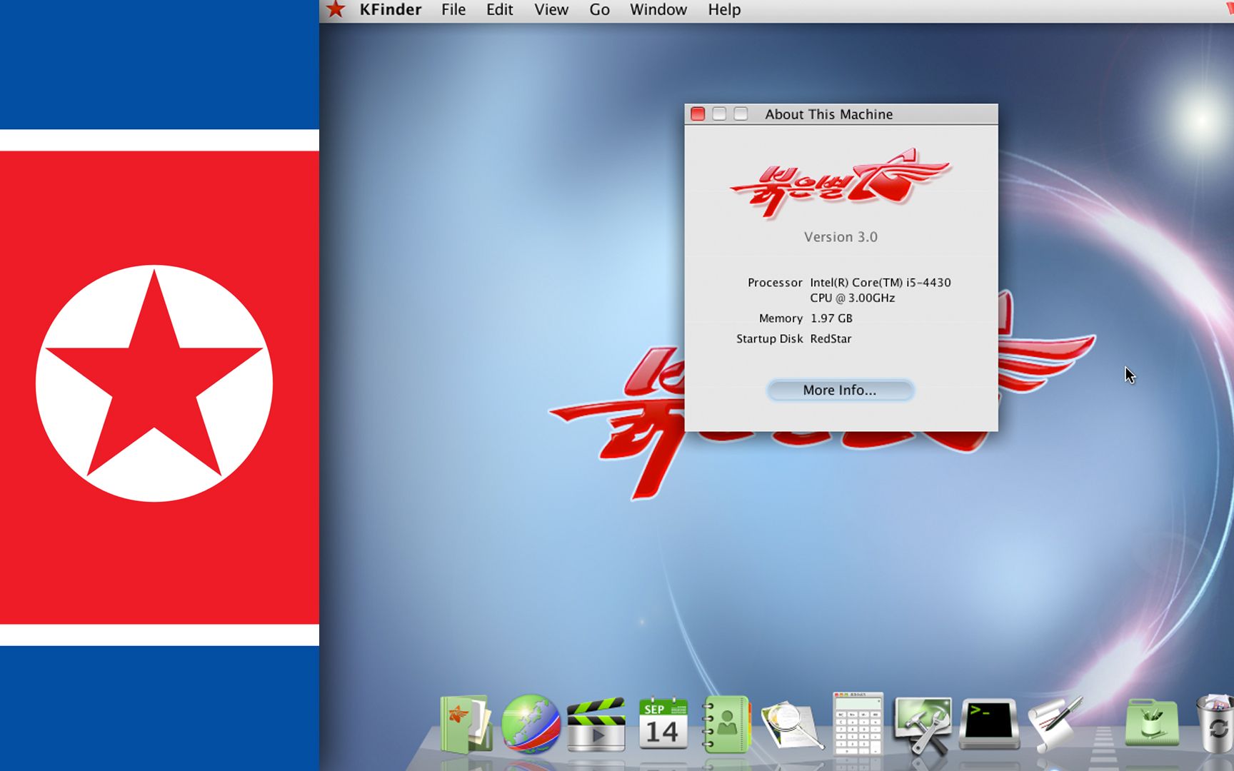This screenshot has height=771, width=1234.
Task: Open the File menu
Action: pos(453,9)
